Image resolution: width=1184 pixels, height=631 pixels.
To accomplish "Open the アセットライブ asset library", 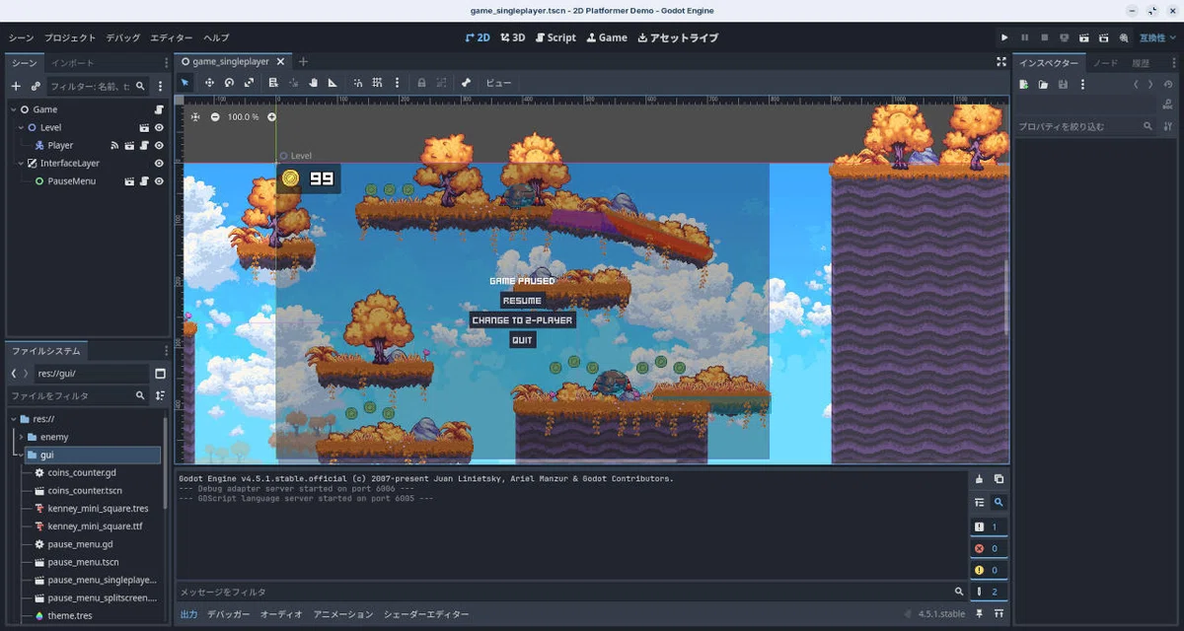I will tap(678, 37).
